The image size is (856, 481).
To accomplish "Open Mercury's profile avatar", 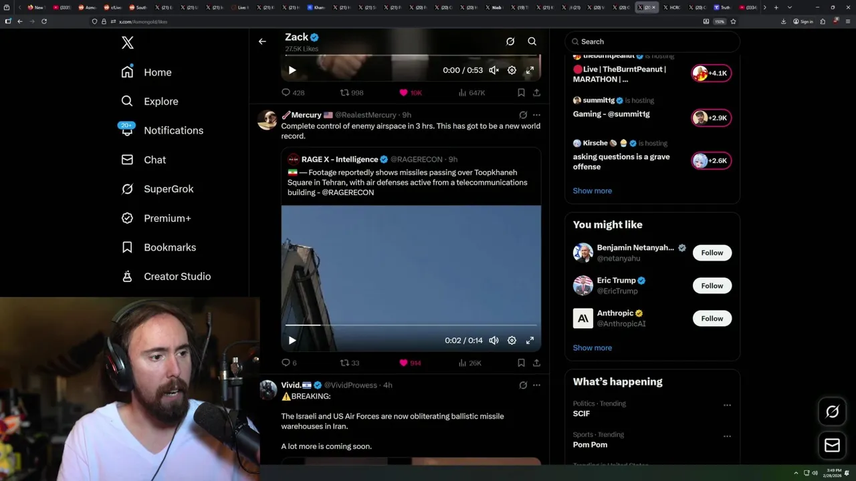I will coord(268,120).
